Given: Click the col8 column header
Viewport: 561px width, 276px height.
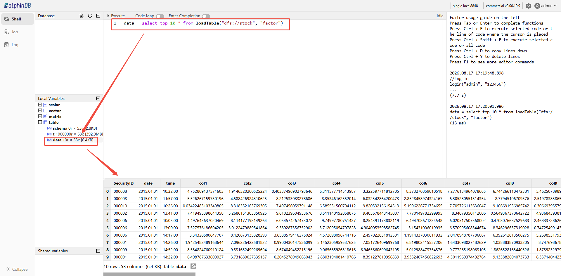Looking at the screenshot, I should tap(510, 183).
